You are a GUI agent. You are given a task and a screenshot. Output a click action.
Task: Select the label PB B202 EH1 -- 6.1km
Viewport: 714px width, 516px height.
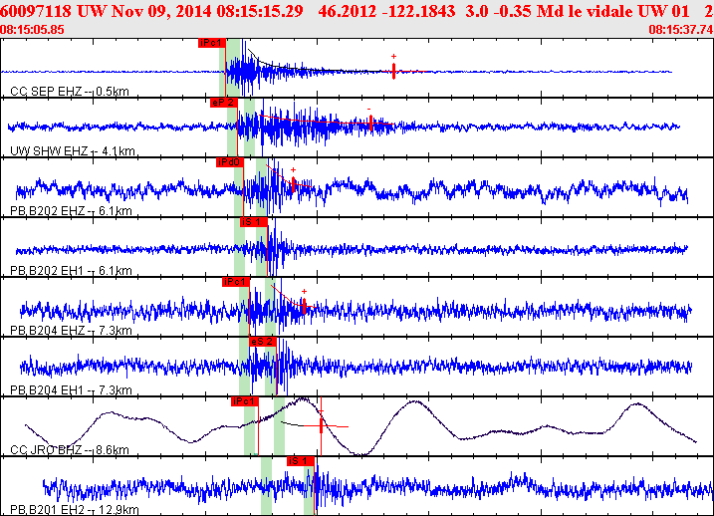(x=71, y=271)
